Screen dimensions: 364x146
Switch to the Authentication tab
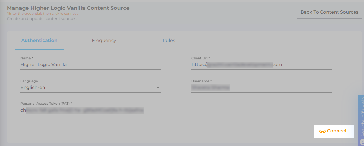39,41
